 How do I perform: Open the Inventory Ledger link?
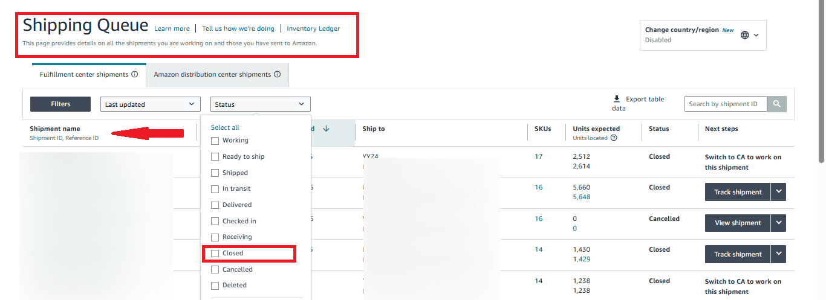click(313, 28)
